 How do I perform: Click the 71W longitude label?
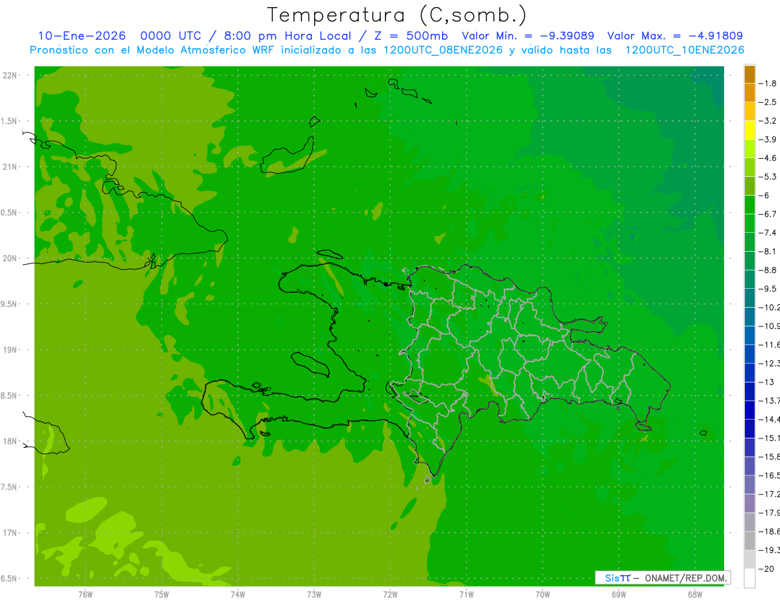[x=466, y=595]
